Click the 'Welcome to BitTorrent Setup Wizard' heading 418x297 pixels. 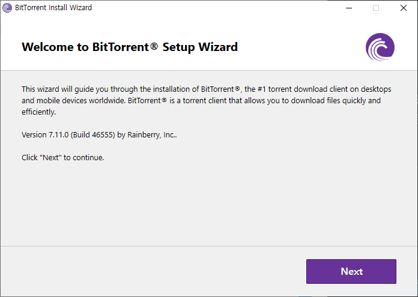coord(130,47)
